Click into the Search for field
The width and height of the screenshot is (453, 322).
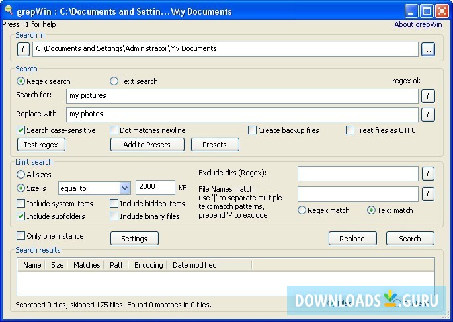tap(242, 96)
